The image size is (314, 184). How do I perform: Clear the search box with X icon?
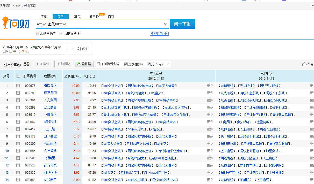click(x=165, y=24)
